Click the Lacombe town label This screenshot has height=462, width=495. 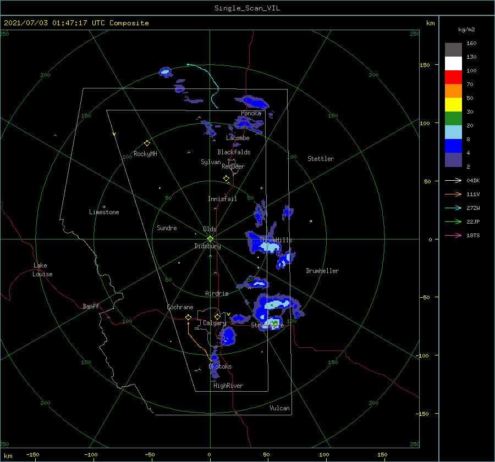[x=238, y=138]
